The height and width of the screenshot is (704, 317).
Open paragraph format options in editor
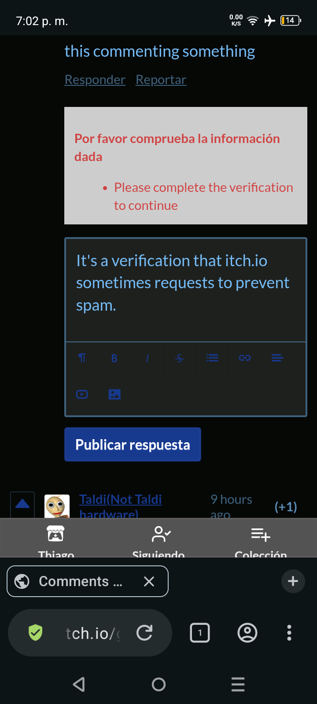coord(82,358)
